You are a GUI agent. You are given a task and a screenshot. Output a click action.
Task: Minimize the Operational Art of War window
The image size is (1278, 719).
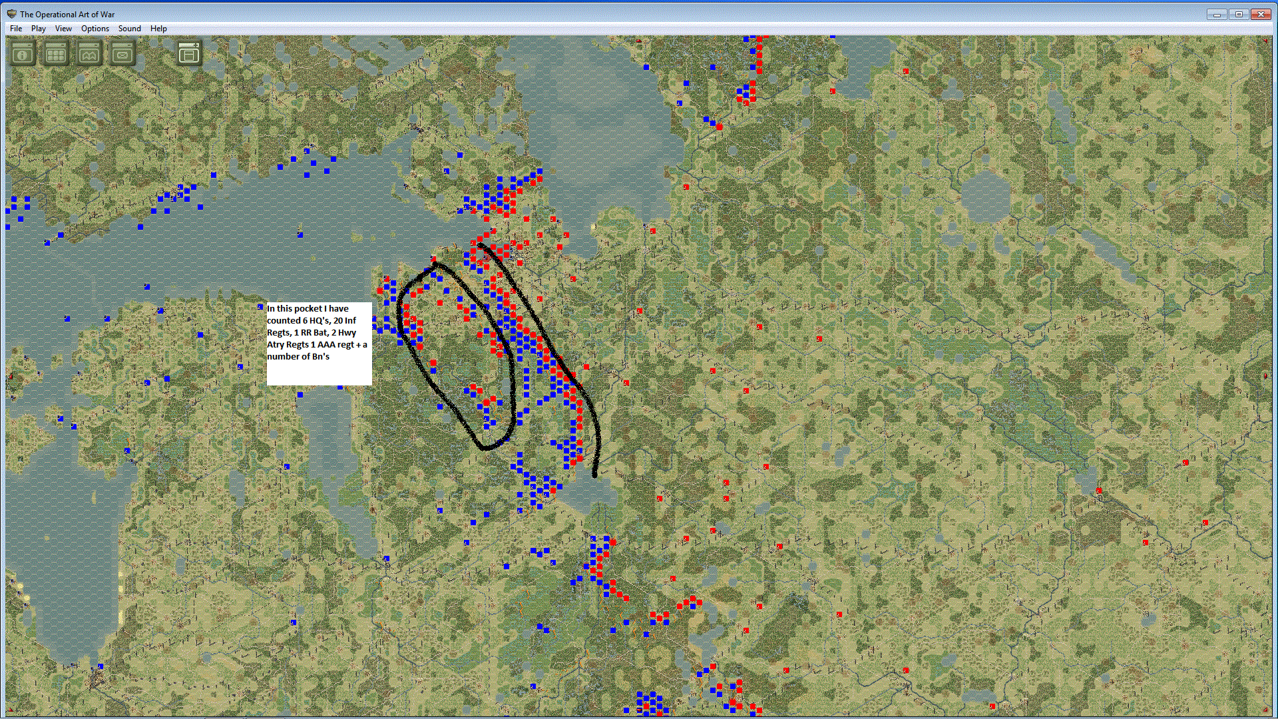point(1217,14)
